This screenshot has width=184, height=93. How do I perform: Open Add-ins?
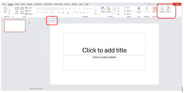(x=154, y=10)
